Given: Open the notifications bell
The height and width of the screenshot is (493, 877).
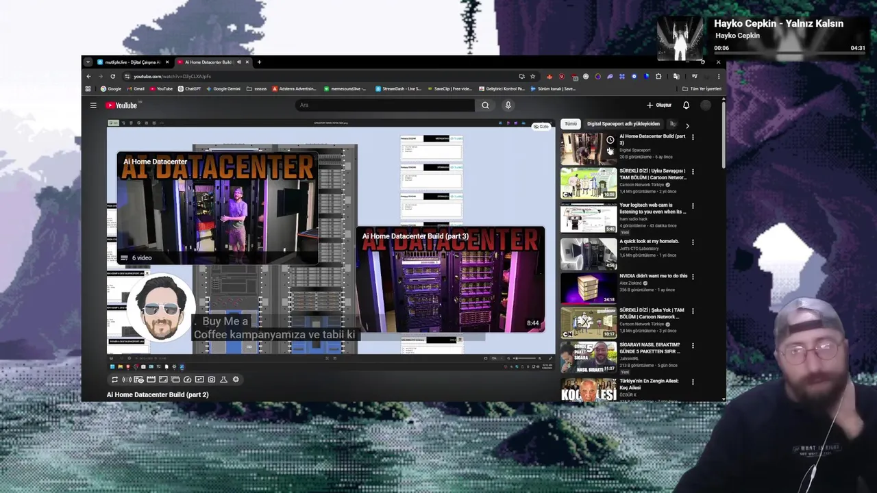Looking at the screenshot, I should point(686,105).
